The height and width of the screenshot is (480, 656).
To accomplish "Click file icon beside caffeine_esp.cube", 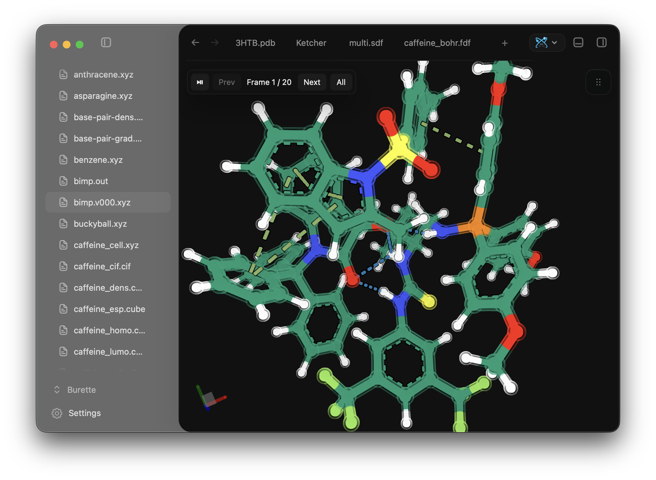I will [63, 309].
